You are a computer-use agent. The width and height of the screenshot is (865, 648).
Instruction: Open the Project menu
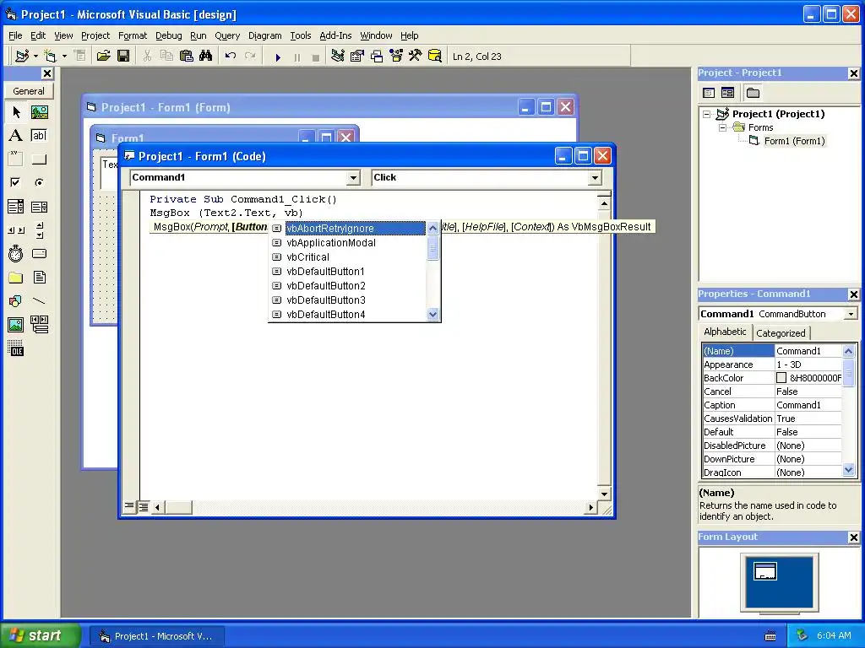(95, 35)
